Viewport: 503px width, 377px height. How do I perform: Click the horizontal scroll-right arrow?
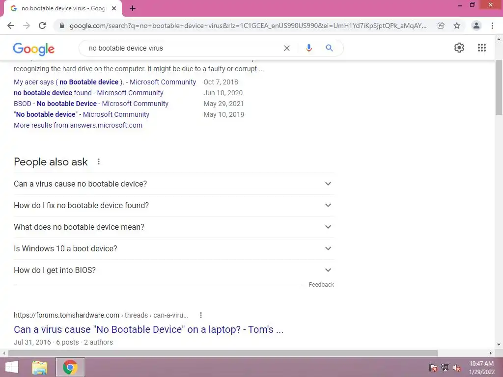point(491,353)
